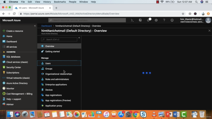Open Finder from the Dock
Viewport: 212px width, 119px height.
pos(10,114)
